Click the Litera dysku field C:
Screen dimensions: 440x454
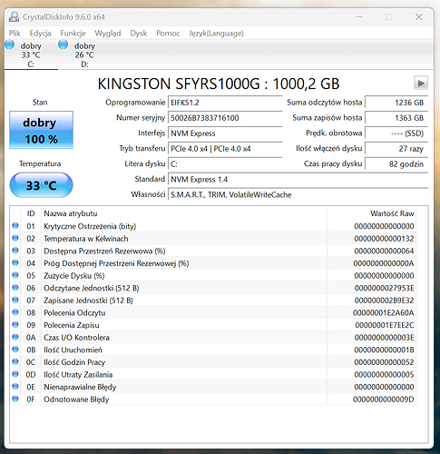[225, 164]
